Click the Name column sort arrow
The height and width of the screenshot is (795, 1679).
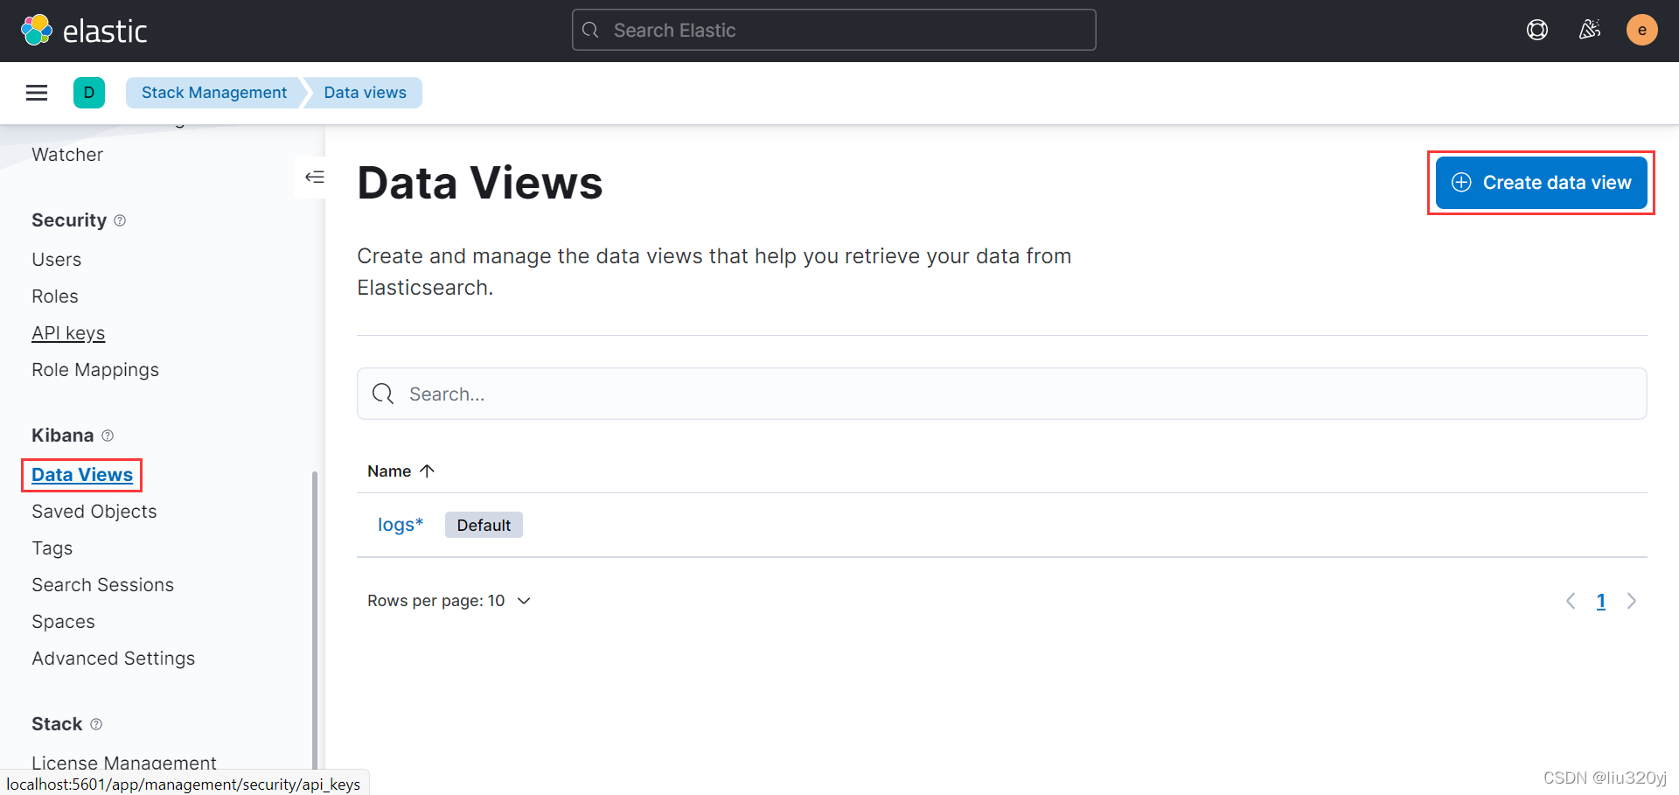click(x=428, y=471)
